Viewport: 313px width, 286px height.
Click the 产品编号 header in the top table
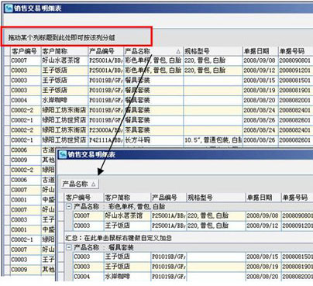[105, 51]
